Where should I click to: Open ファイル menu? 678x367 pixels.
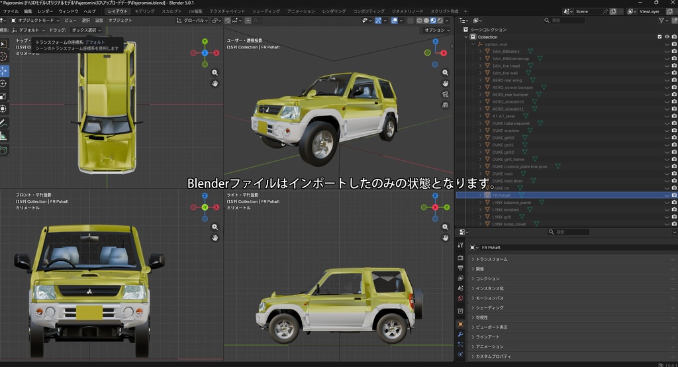11,11
